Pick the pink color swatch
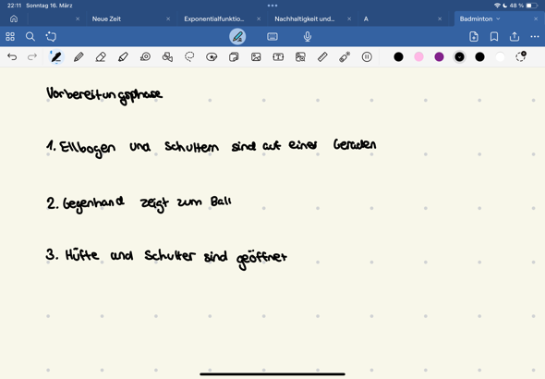 (418, 57)
